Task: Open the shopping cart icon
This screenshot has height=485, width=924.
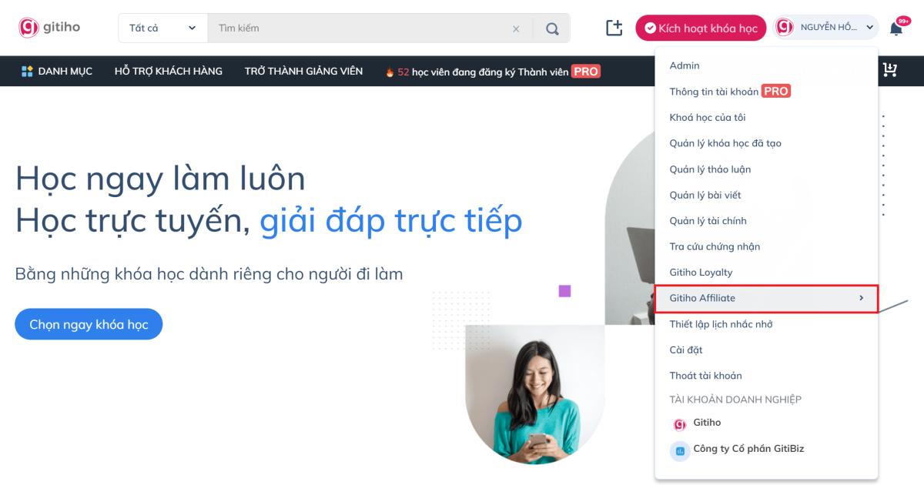Action: 889,70
